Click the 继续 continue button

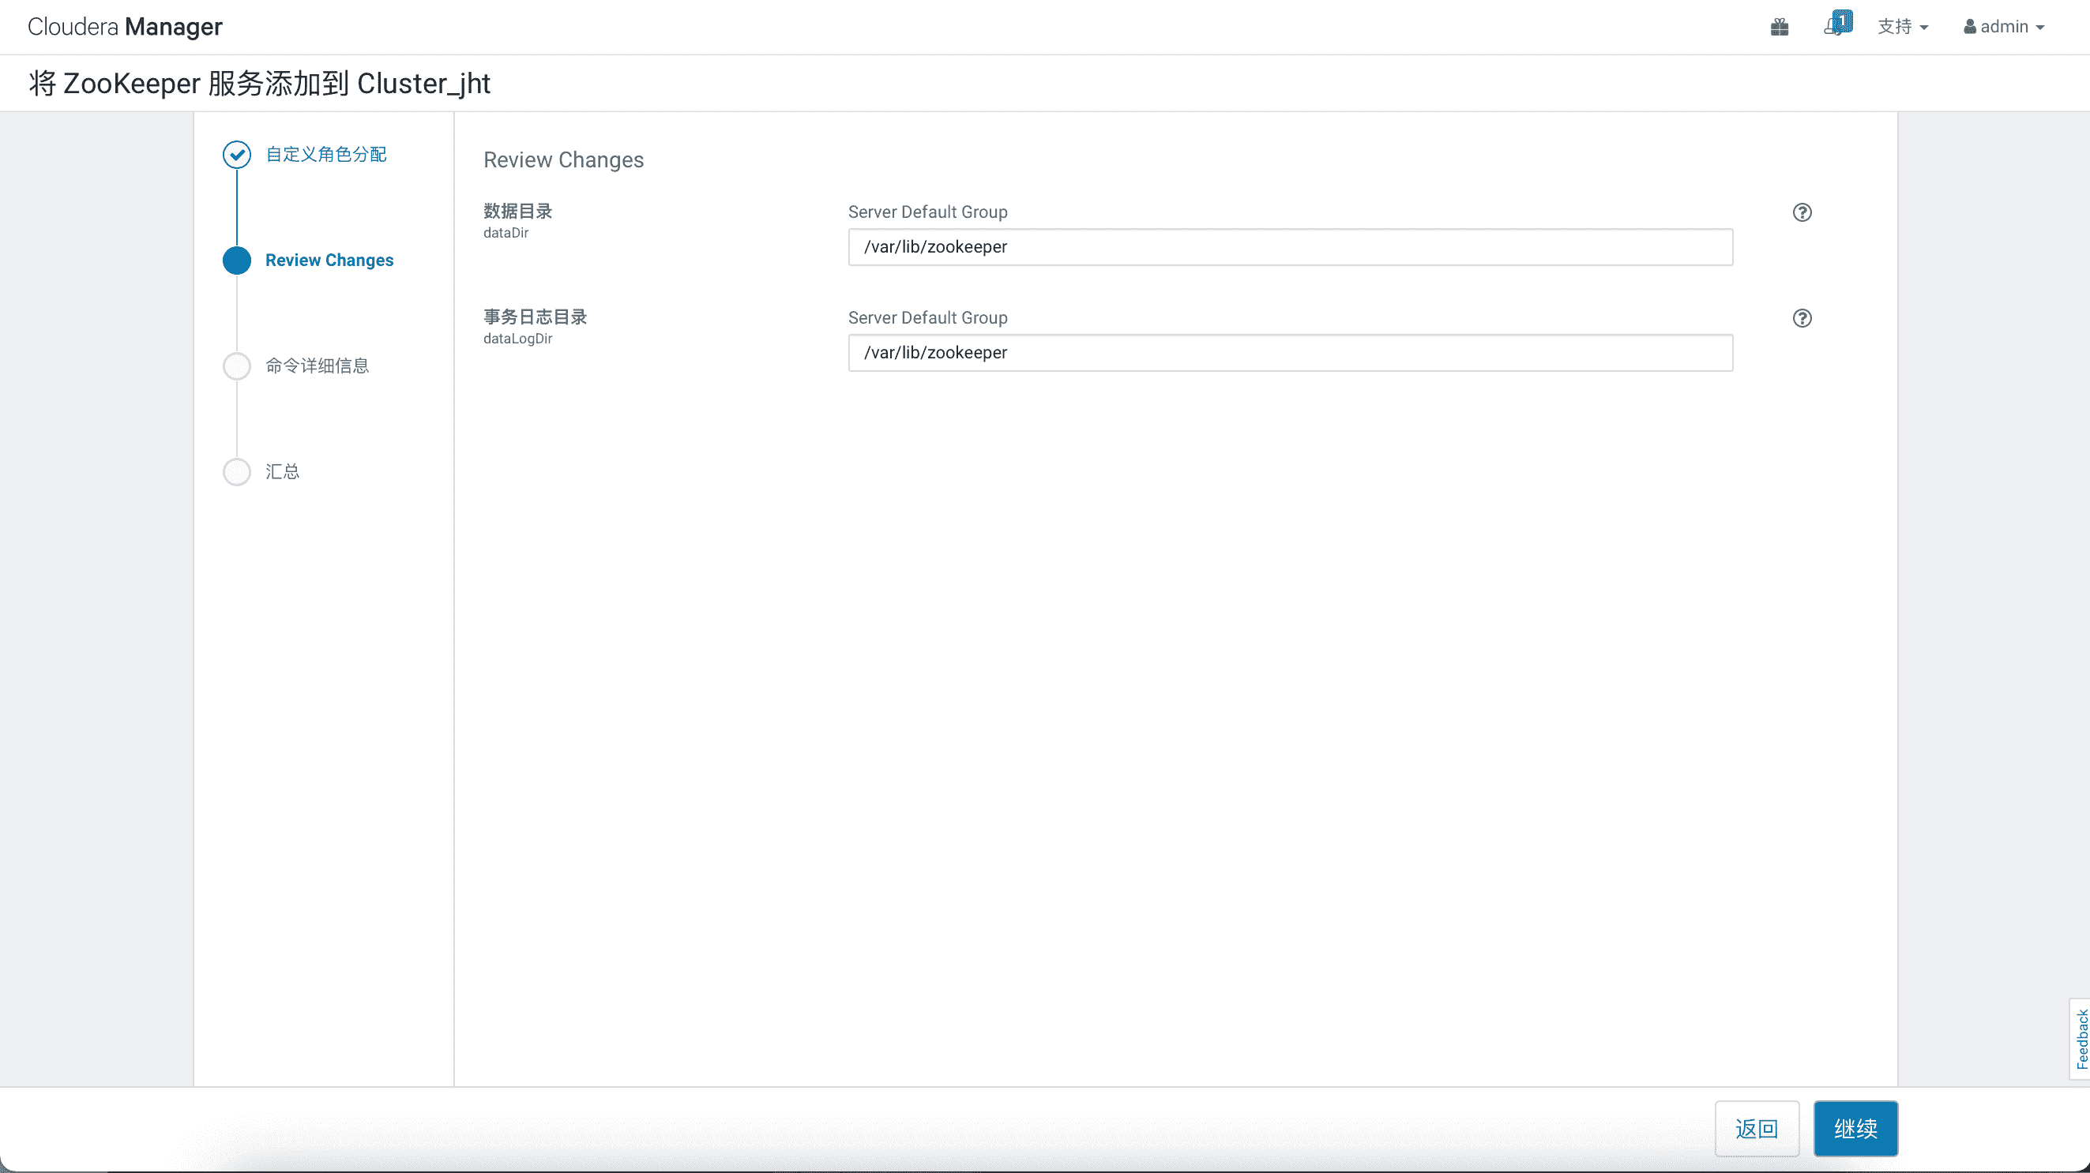[x=1855, y=1129]
